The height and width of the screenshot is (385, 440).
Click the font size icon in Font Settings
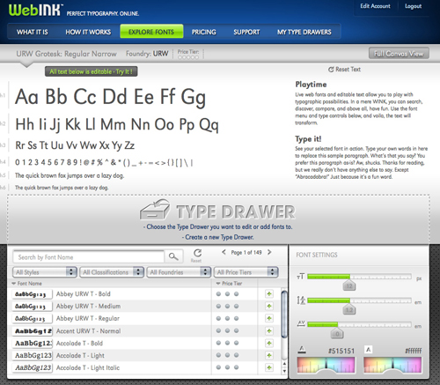pos(301,277)
